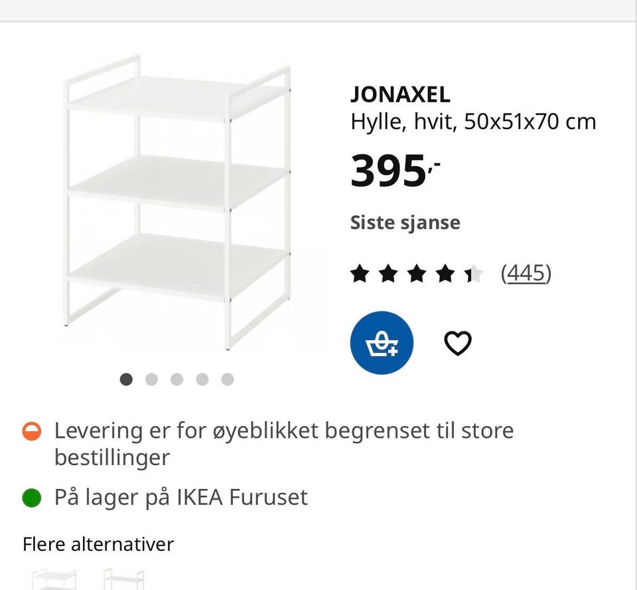
Task: Click the Hylle, hvit, 50x51x70 cm description
Action: (473, 122)
